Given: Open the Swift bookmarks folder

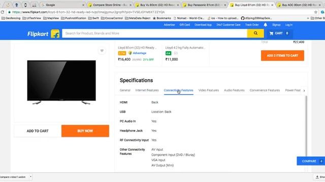Looking at the screenshot, I should point(93,18).
